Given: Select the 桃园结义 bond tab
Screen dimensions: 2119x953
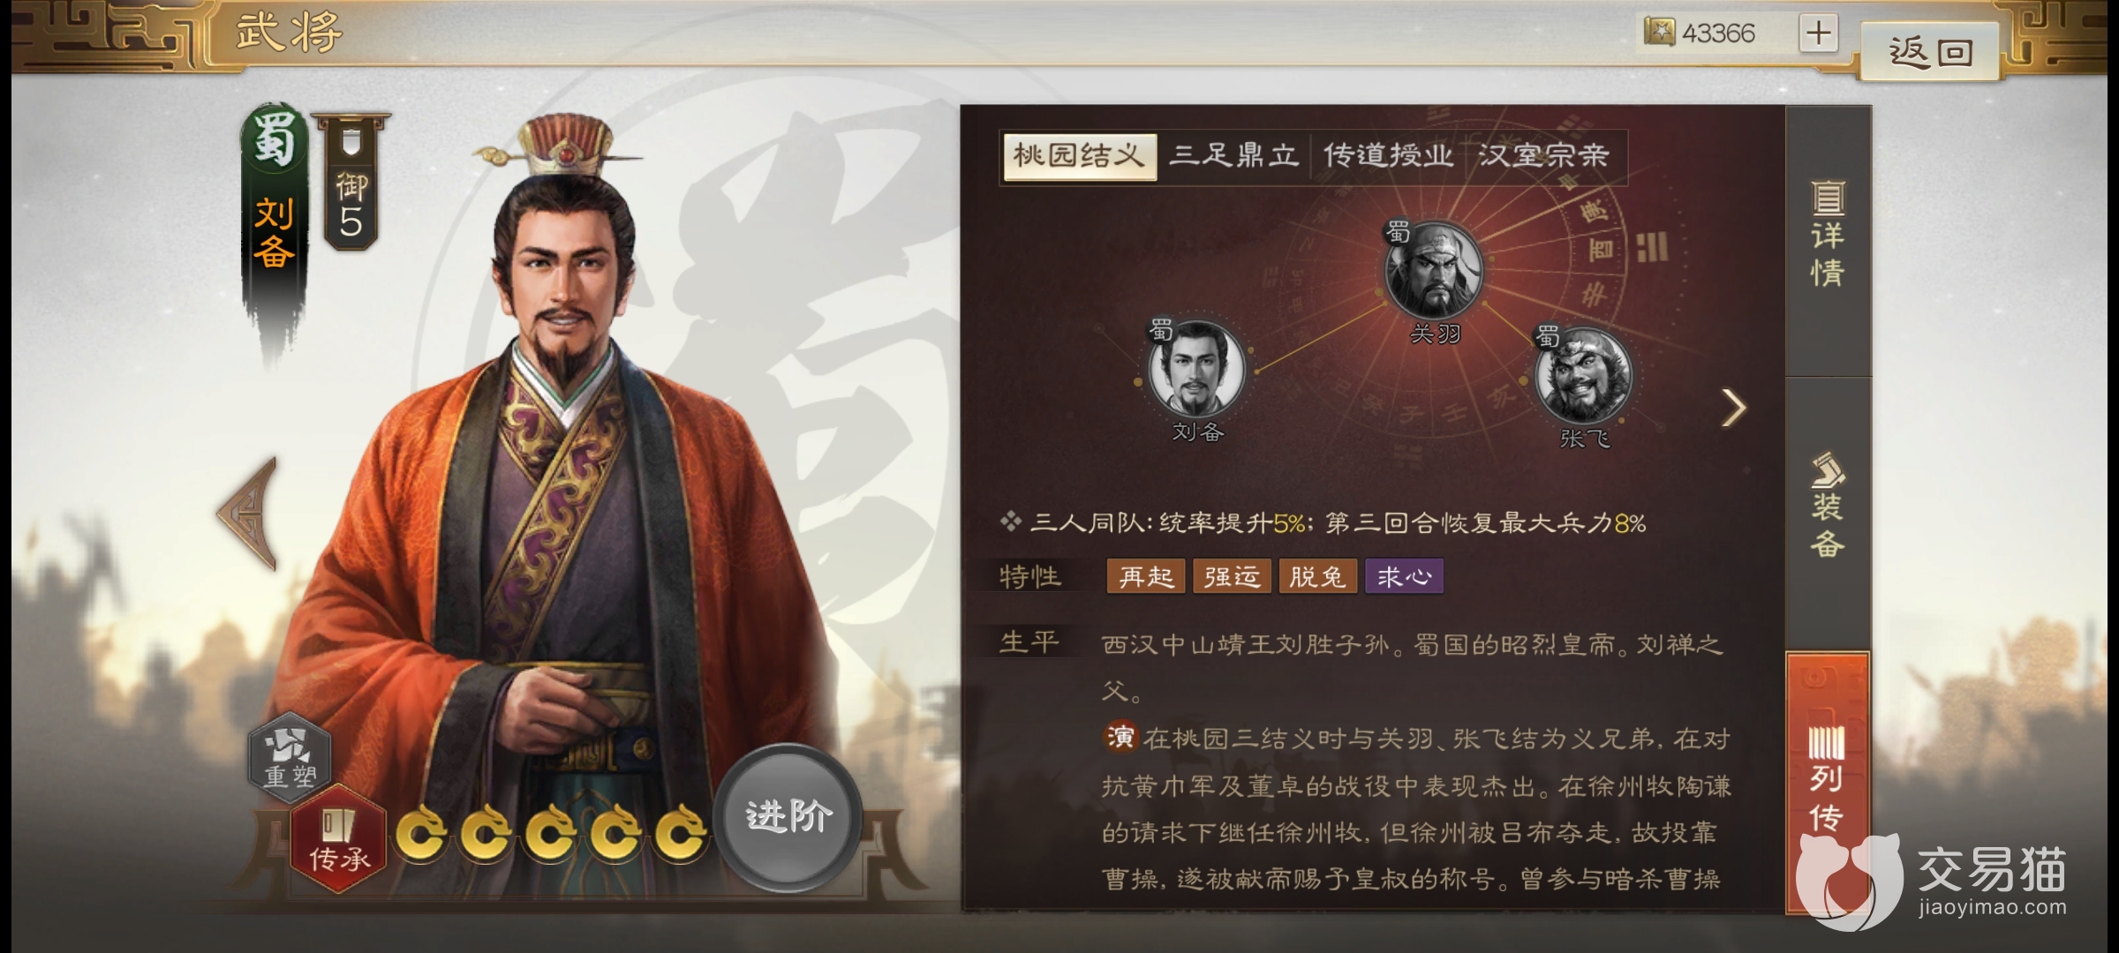Looking at the screenshot, I should [1079, 156].
